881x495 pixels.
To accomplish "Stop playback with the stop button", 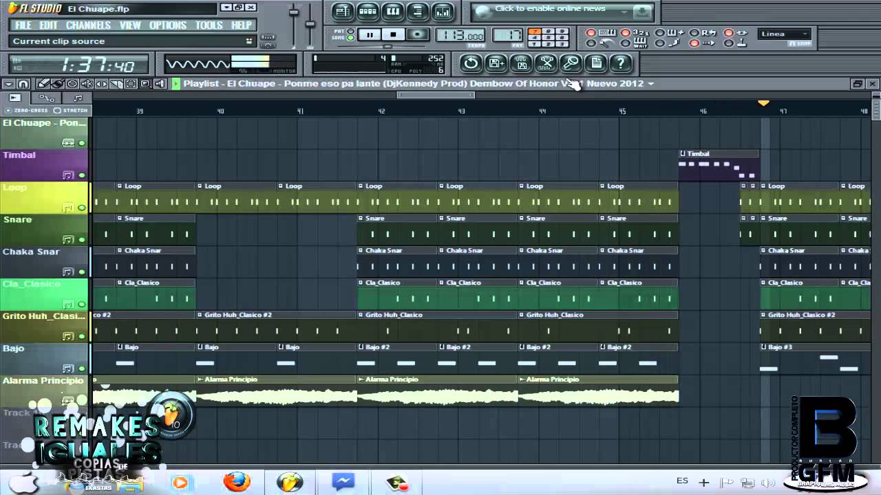I will 393,34.
